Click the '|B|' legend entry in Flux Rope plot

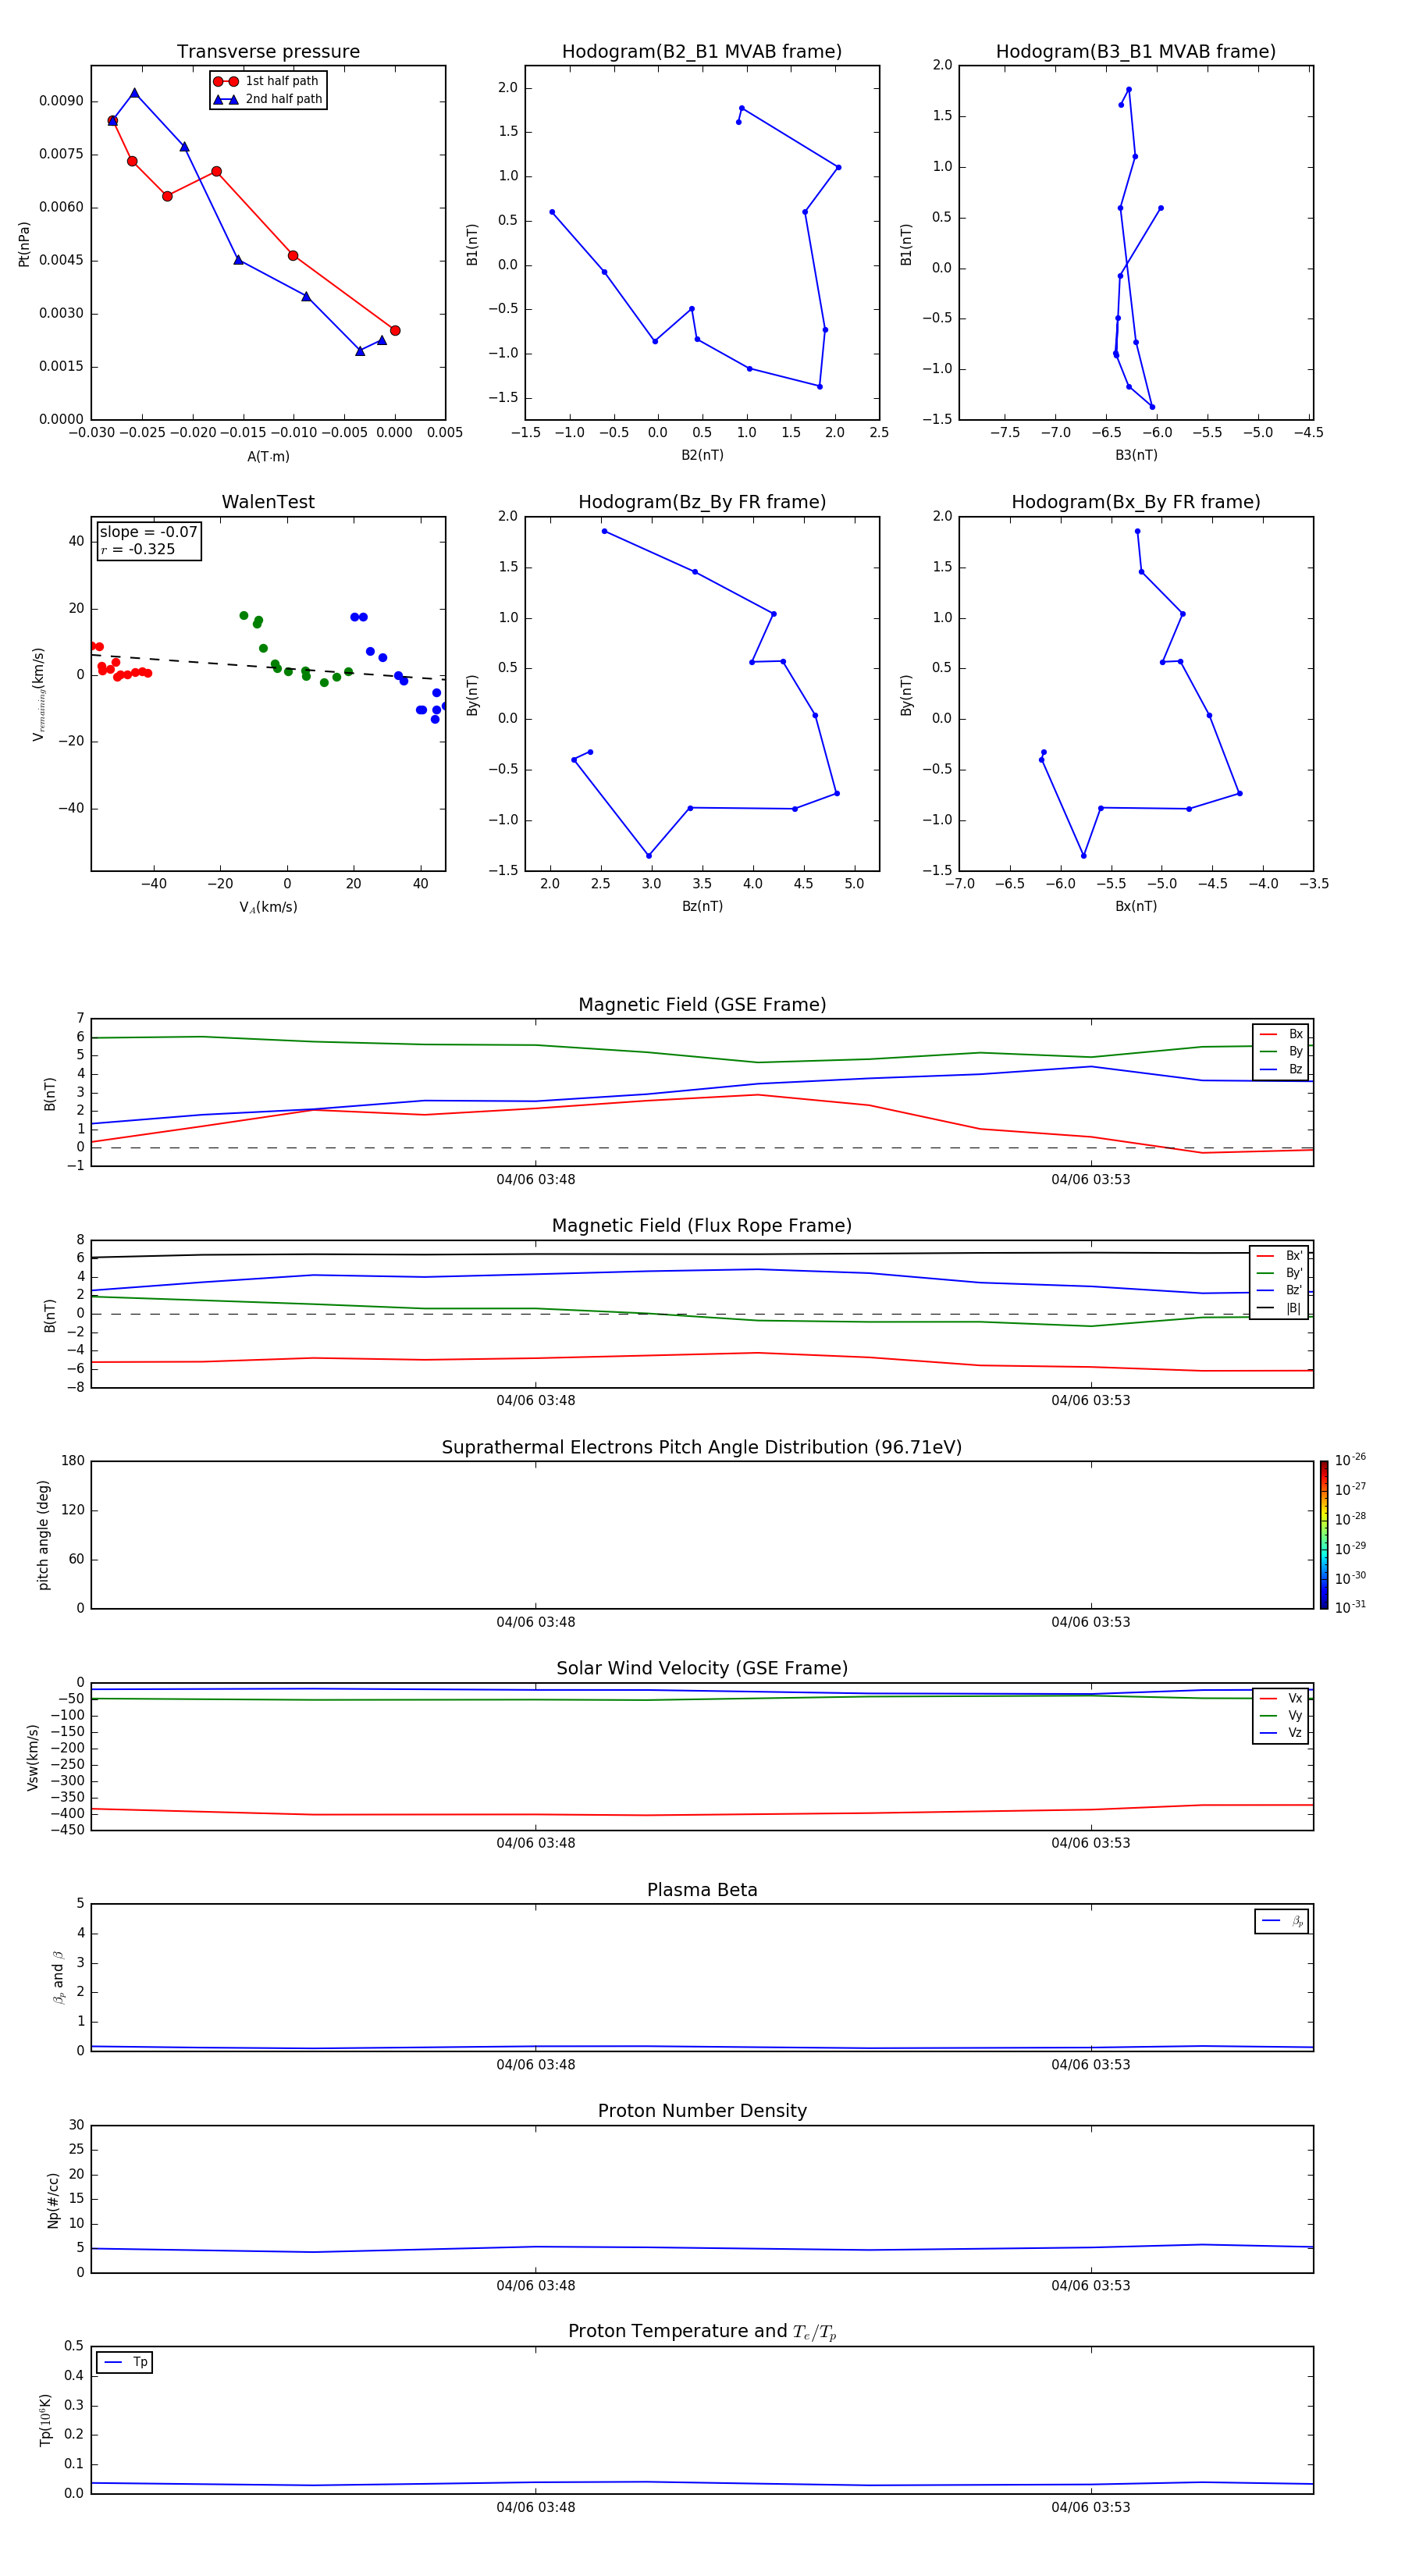(1279, 1308)
